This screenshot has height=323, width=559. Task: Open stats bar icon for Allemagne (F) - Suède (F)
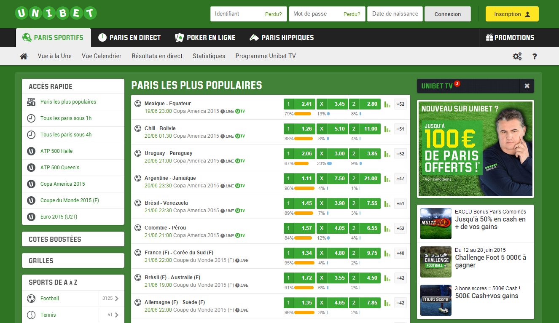[387, 303]
